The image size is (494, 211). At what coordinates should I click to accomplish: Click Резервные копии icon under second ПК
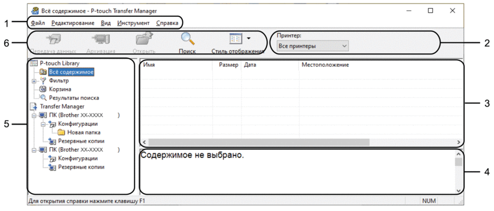pos(52,167)
